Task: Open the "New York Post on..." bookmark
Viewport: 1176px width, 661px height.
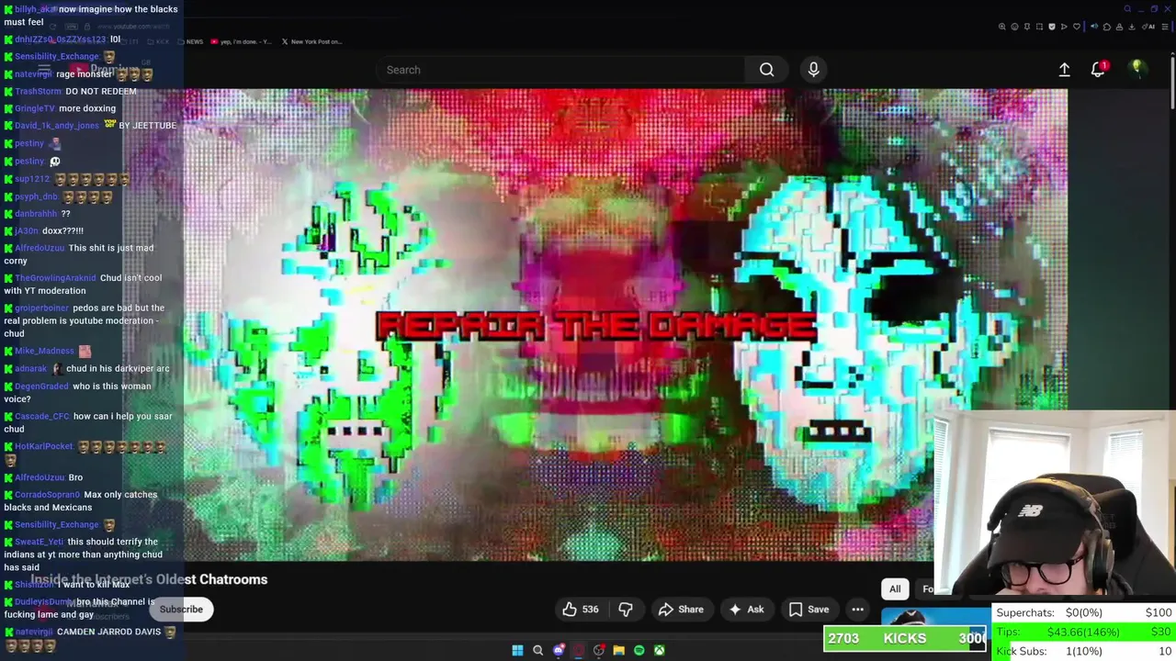Action: click(311, 41)
